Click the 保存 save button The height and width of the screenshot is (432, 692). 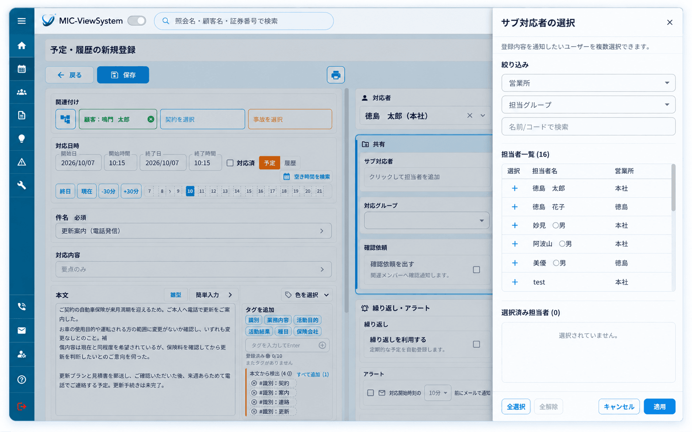[x=123, y=75]
